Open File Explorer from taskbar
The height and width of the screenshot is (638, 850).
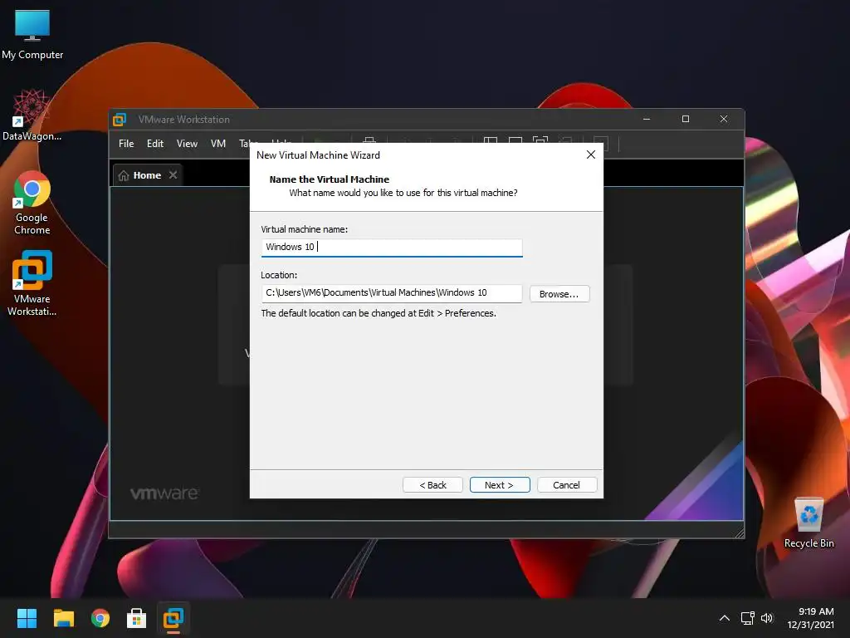pyautogui.click(x=63, y=618)
